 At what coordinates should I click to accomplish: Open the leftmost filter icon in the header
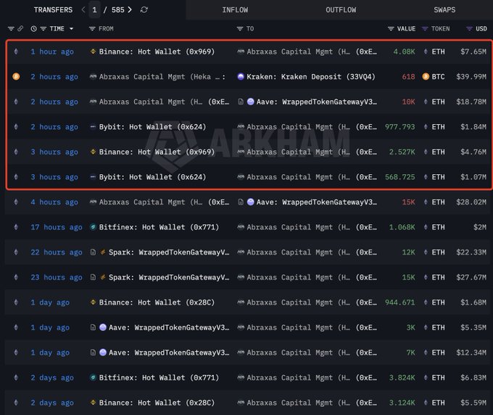11,28
